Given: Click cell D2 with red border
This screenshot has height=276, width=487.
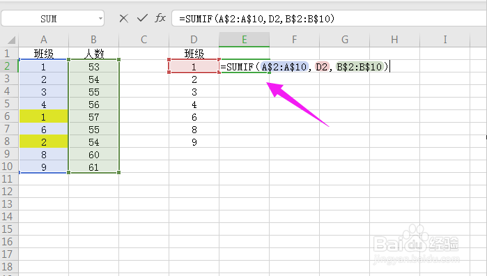Looking at the screenshot, I should (x=194, y=66).
